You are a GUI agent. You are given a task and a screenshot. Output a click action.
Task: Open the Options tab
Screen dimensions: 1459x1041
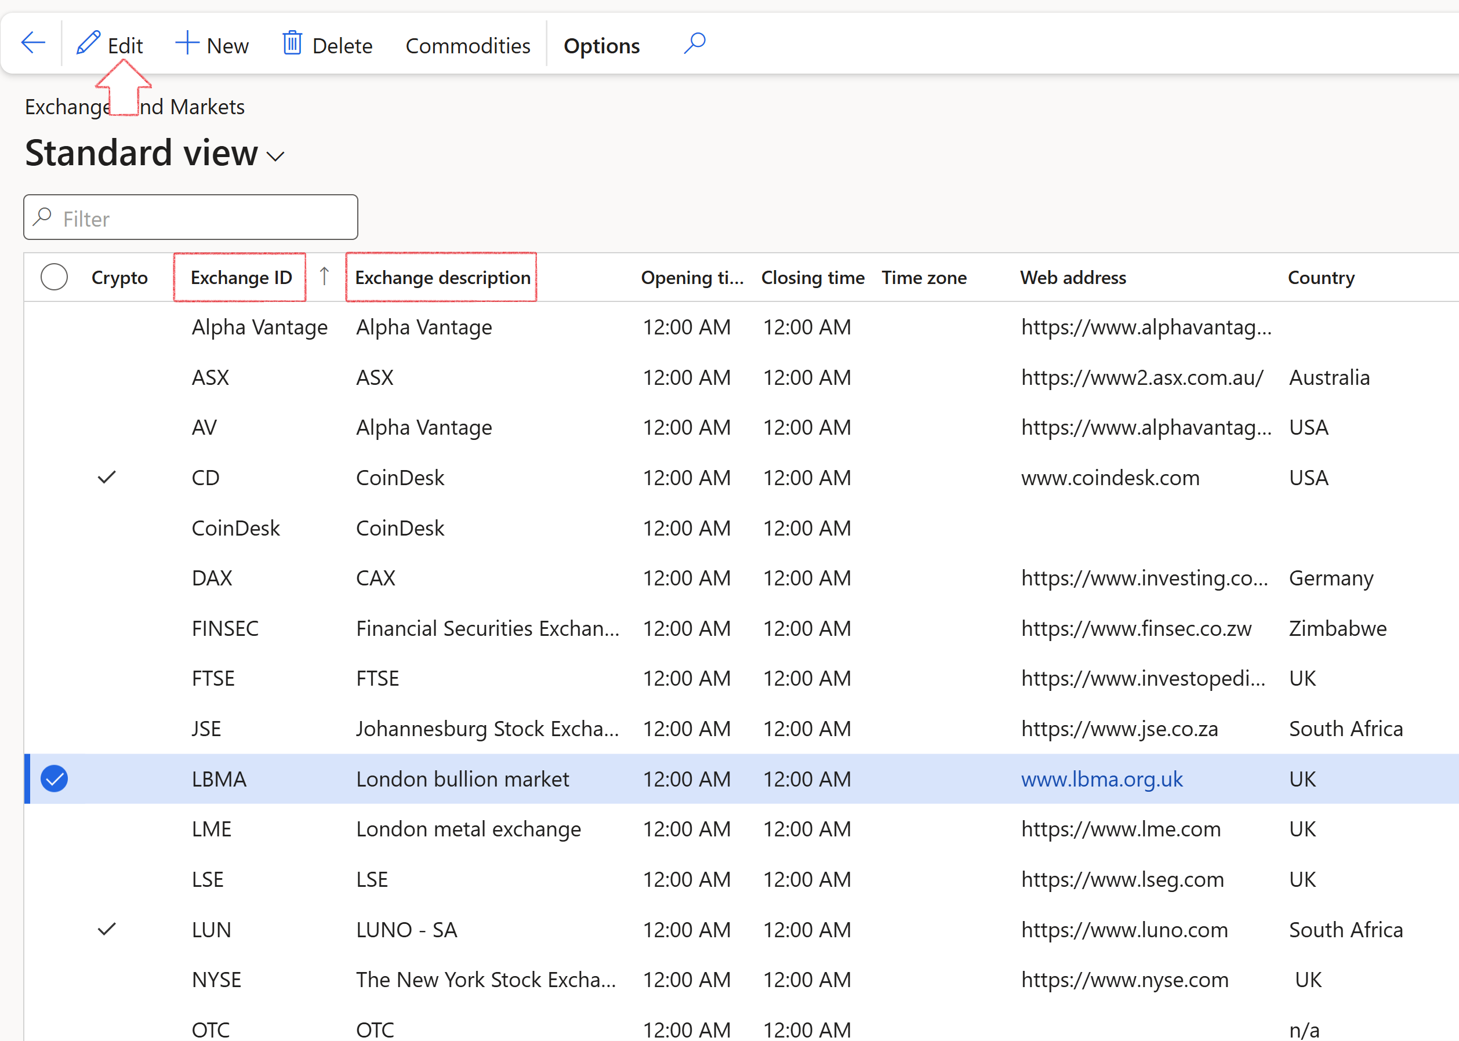tap(601, 46)
